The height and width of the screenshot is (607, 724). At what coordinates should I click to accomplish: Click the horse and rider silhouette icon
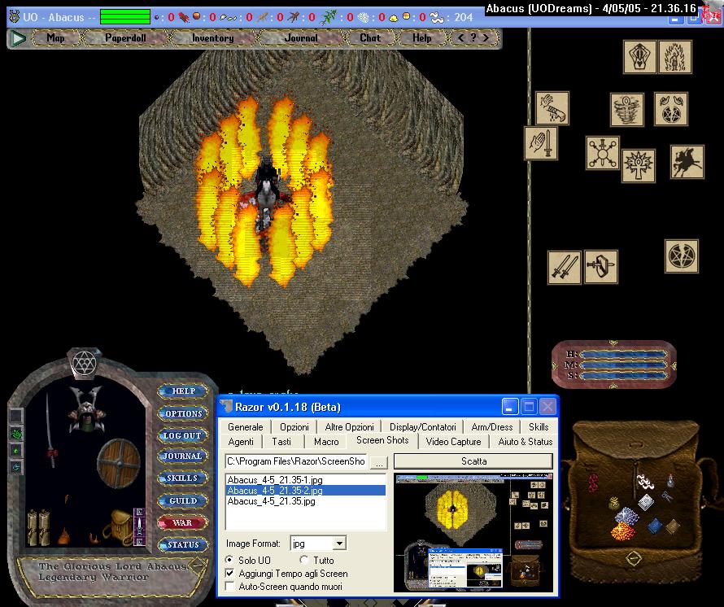tap(687, 162)
